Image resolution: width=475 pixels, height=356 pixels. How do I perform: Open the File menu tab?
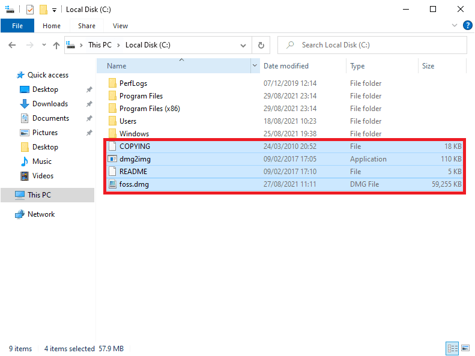[x=17, y=26]
